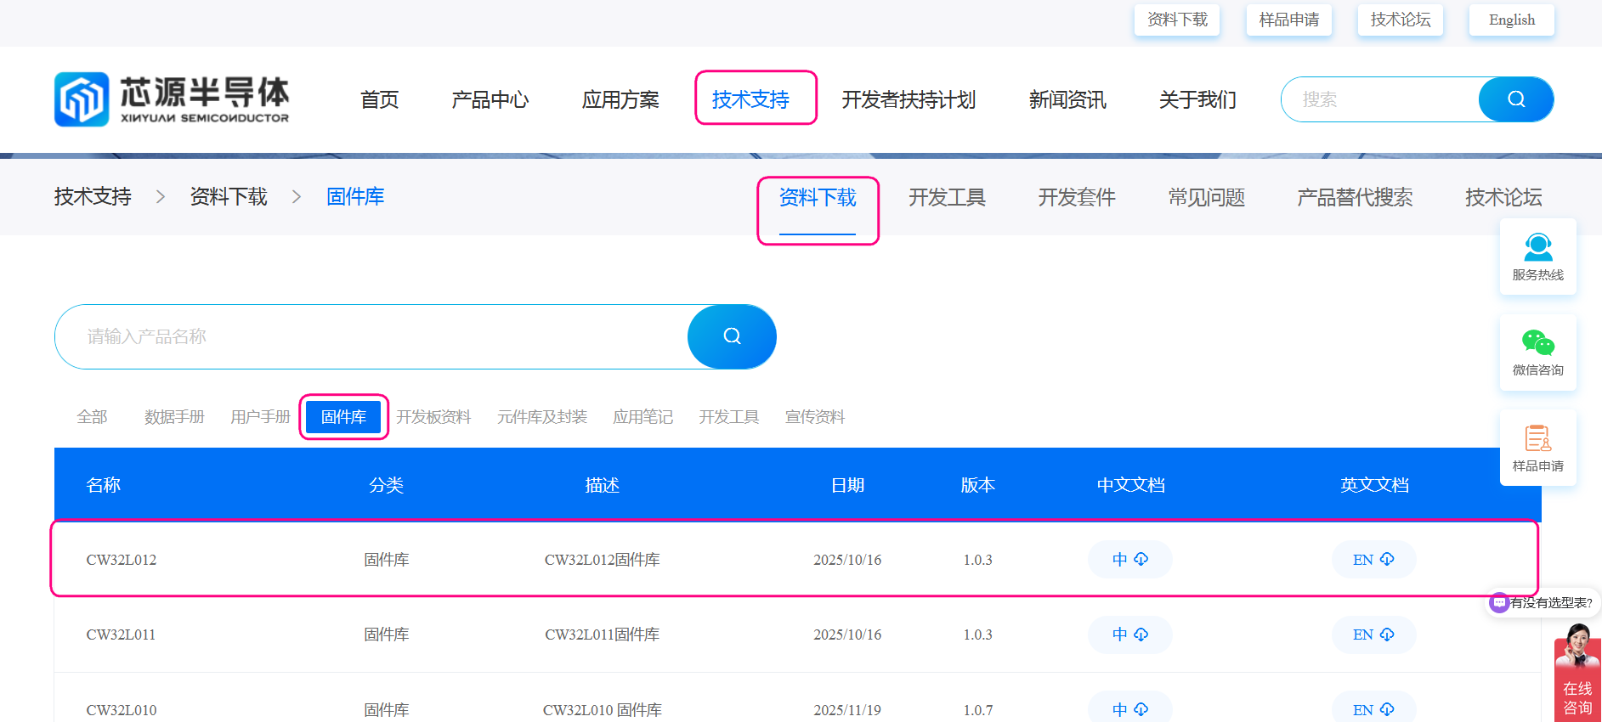The width and height of the screenshot is (1602, 722).
Task: Click the product name search magnifier button
Action: click(731, 336)
